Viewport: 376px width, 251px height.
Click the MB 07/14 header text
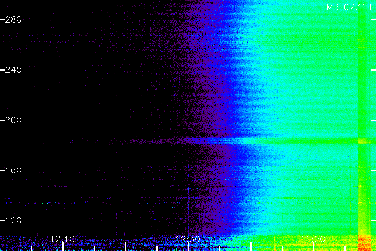tap(349, 7)
